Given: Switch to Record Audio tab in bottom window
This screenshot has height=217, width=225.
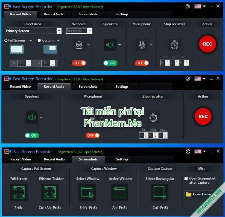Looking at the screenshot, I should coord(54,159).
